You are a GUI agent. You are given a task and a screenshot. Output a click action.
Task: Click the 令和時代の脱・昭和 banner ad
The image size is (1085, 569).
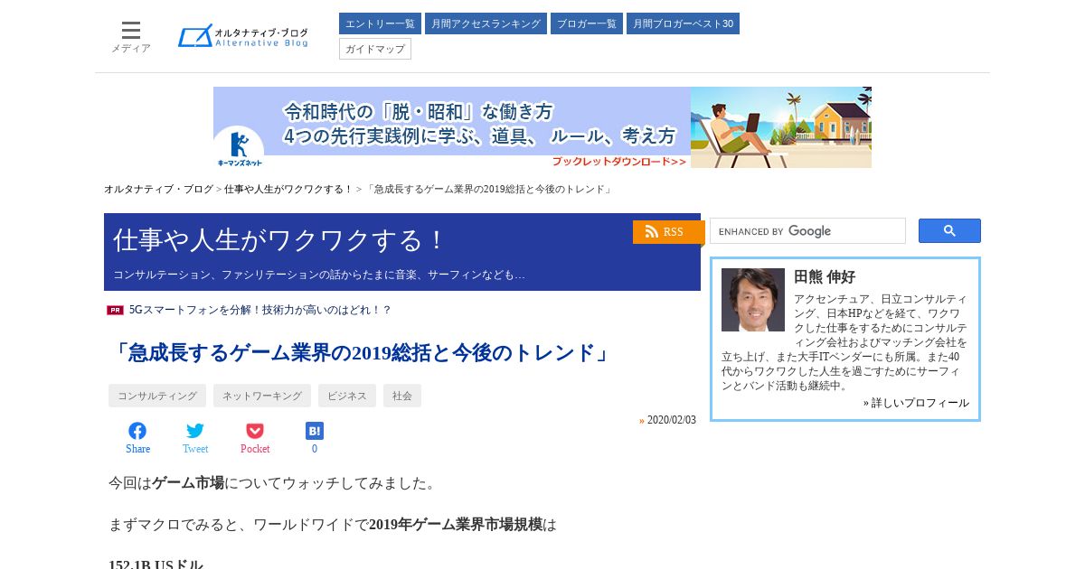pos(542,127)
